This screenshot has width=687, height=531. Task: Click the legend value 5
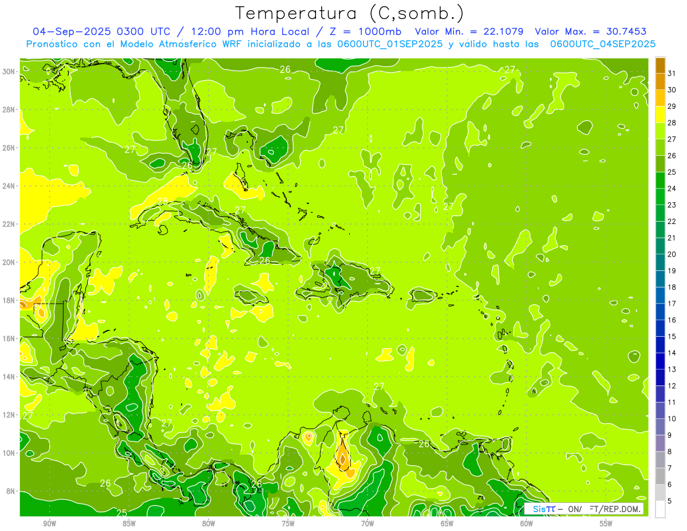670,501
